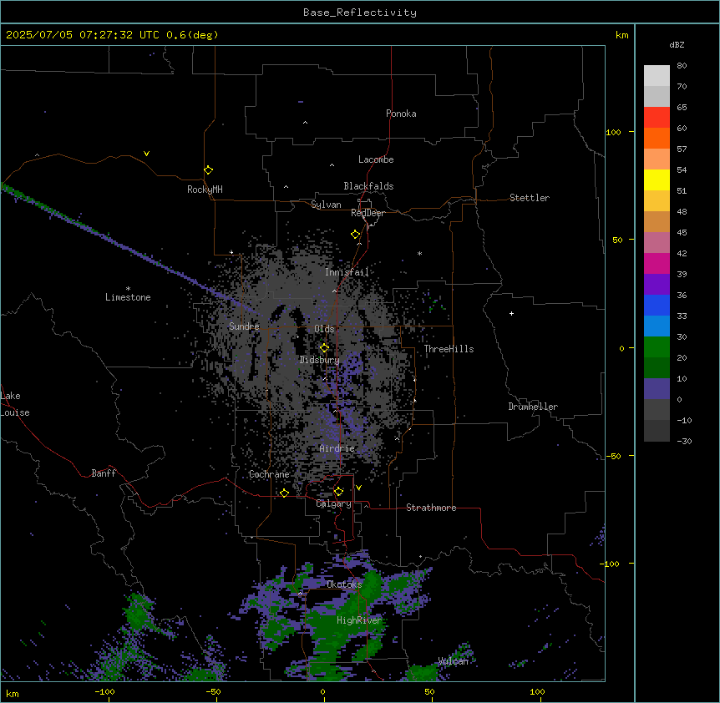This screenshot has width=720, height=703.
Task: Select the pink 42-45 dBZ legend swatch
Action: pyautogui.click(x=657, y=243)
